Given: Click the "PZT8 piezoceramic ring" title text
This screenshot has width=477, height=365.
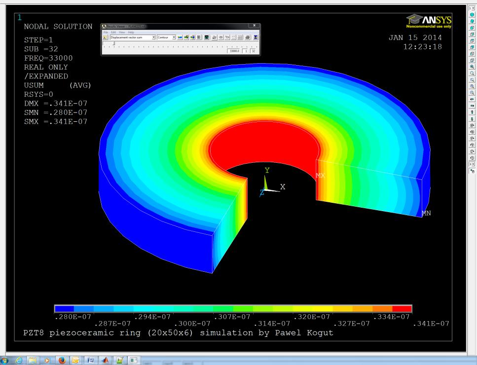Looking at the screenshot, I should pyautogui.click(x=82, y=333).
